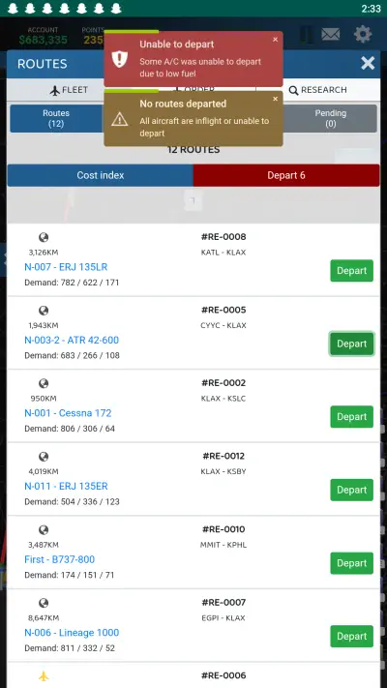Open N-001 - Cessna 172 aircraft link

[68, 413]
